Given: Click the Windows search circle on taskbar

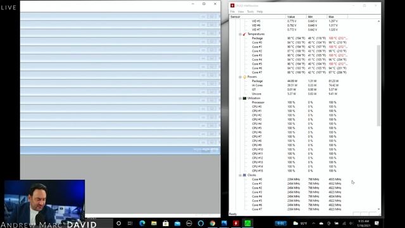Looking at the screenshot, I should (118, 223).
